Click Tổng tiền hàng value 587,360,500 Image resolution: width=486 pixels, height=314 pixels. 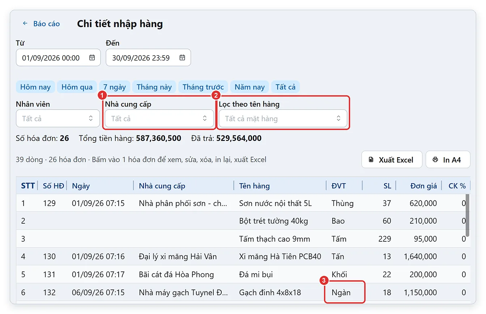(x=158, y=138)
